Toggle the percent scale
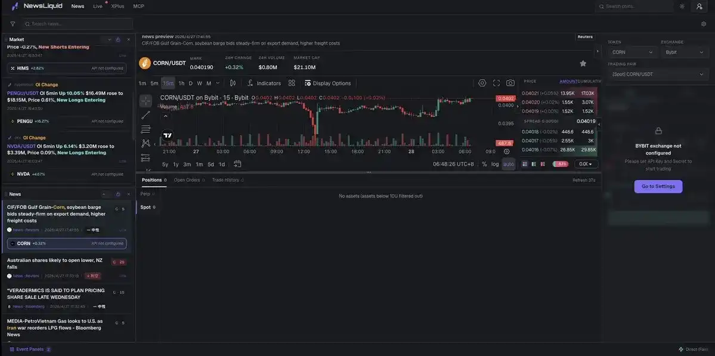Viewport: 715px width, 356px height. point(484,164)
